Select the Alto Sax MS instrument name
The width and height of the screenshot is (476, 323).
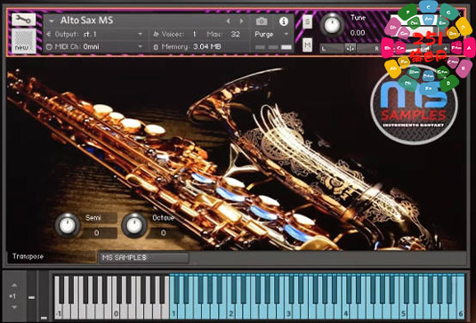[x=87, y=20]
